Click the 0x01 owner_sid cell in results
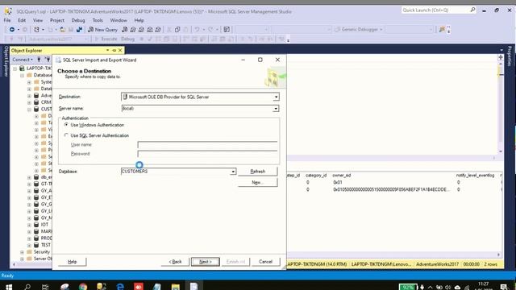The width and height of the screenshot is (516, 290). pyautogui.click(x=338, y=182)
